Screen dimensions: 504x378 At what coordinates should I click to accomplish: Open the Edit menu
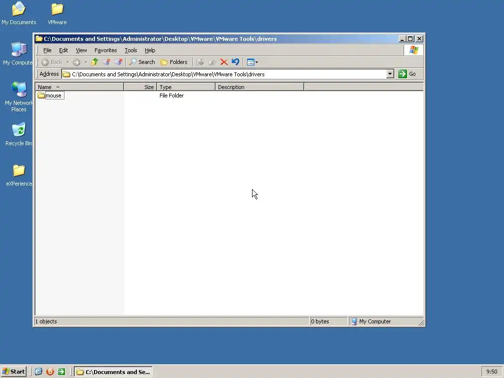pos(63,50)
